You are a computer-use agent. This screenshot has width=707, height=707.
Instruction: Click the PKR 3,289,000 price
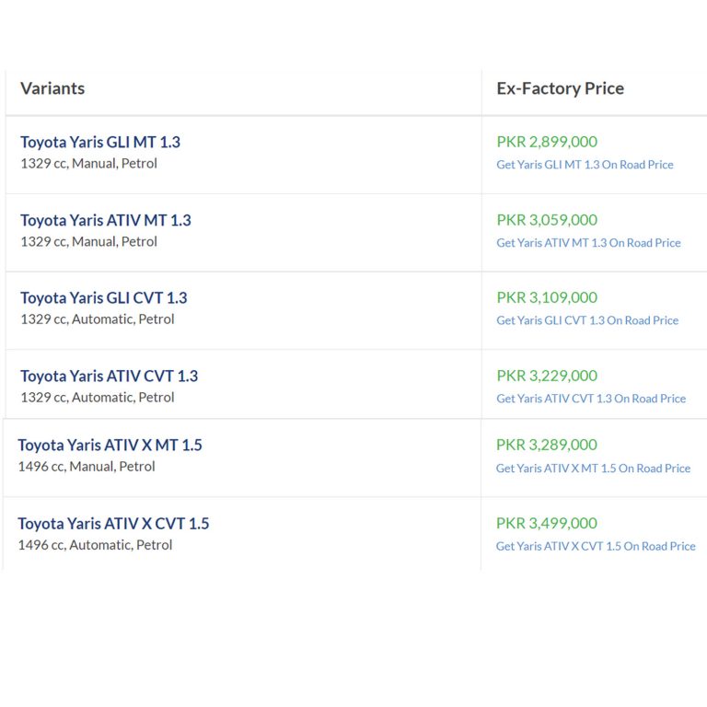(x=547, y=445)
